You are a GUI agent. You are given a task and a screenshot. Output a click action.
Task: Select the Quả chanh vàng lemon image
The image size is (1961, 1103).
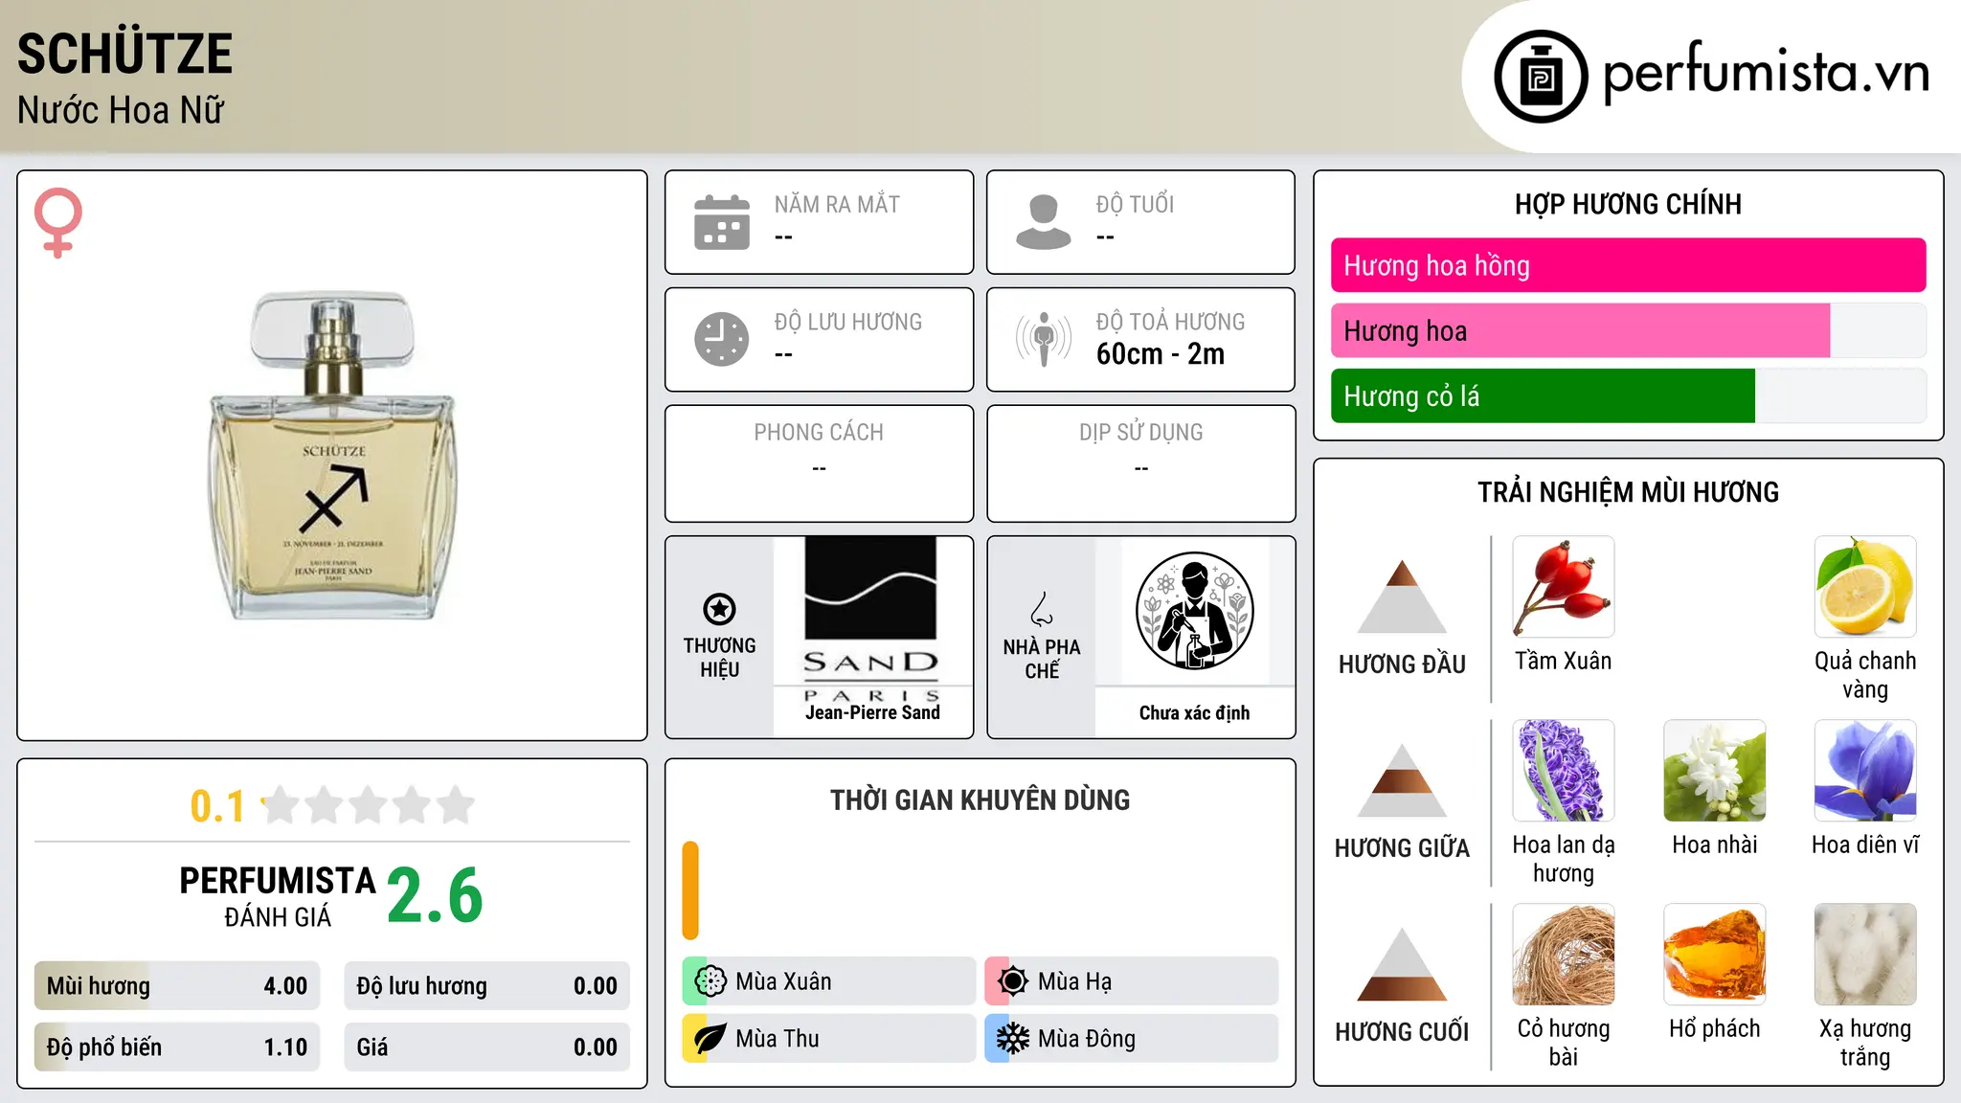[x=1865, y=587]
